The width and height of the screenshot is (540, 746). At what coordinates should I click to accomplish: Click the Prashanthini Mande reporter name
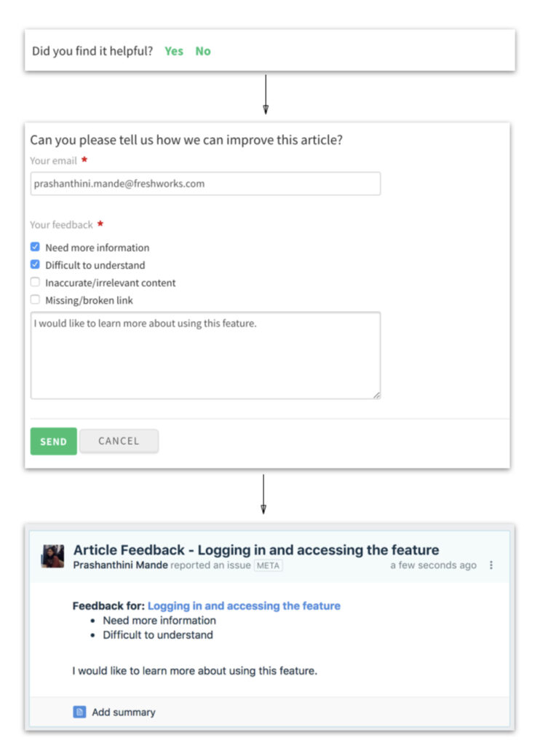[x=120, y=565]
